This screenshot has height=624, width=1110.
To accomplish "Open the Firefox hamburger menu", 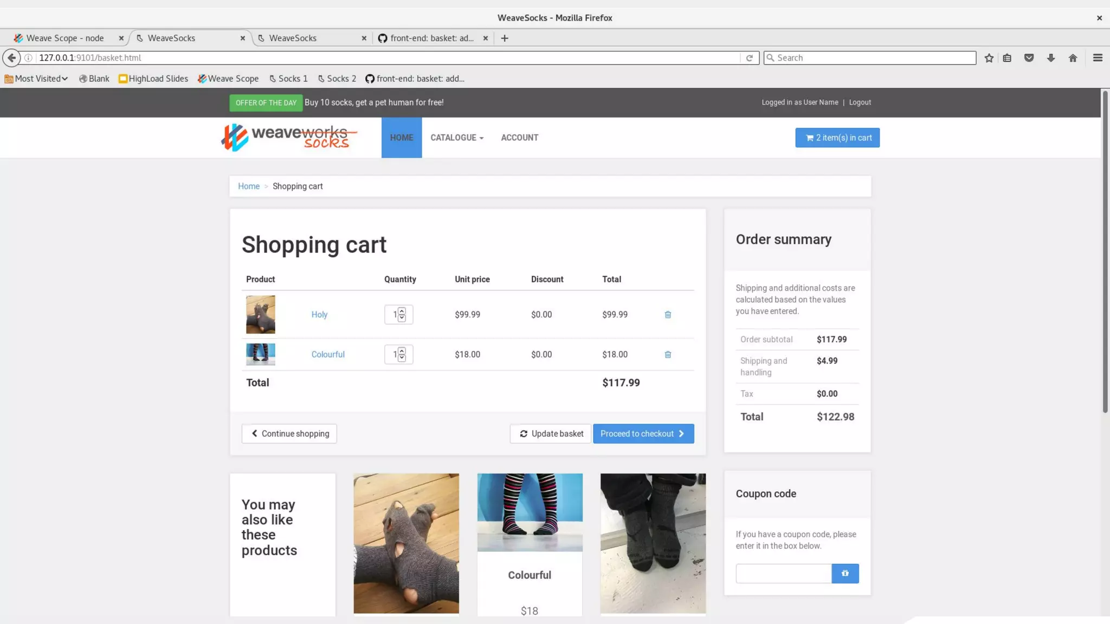I will tap(1098, 58).
